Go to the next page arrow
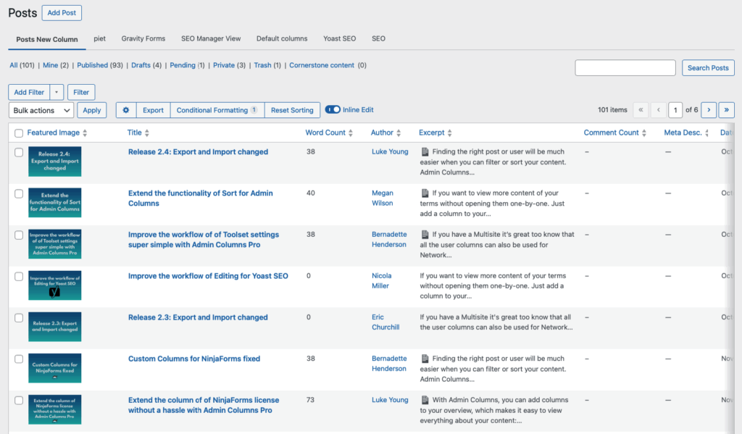742x434 pixels. (709, 110)
